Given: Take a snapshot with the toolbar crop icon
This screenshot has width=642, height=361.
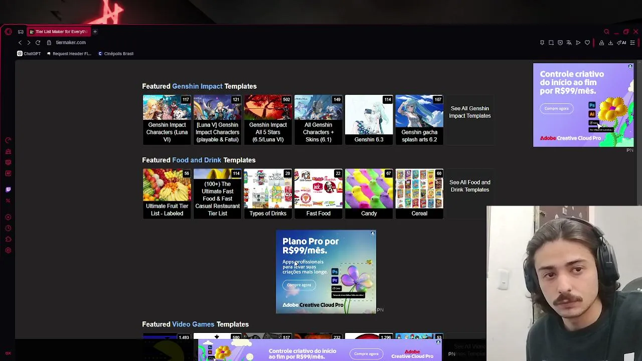Looking at the screenshot, I should pyautogui.click(x=551, y=43).
